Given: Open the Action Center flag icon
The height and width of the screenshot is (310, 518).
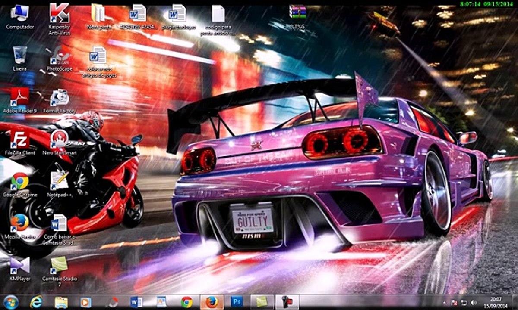Looking at the screenshot, I should coord(454,302).
